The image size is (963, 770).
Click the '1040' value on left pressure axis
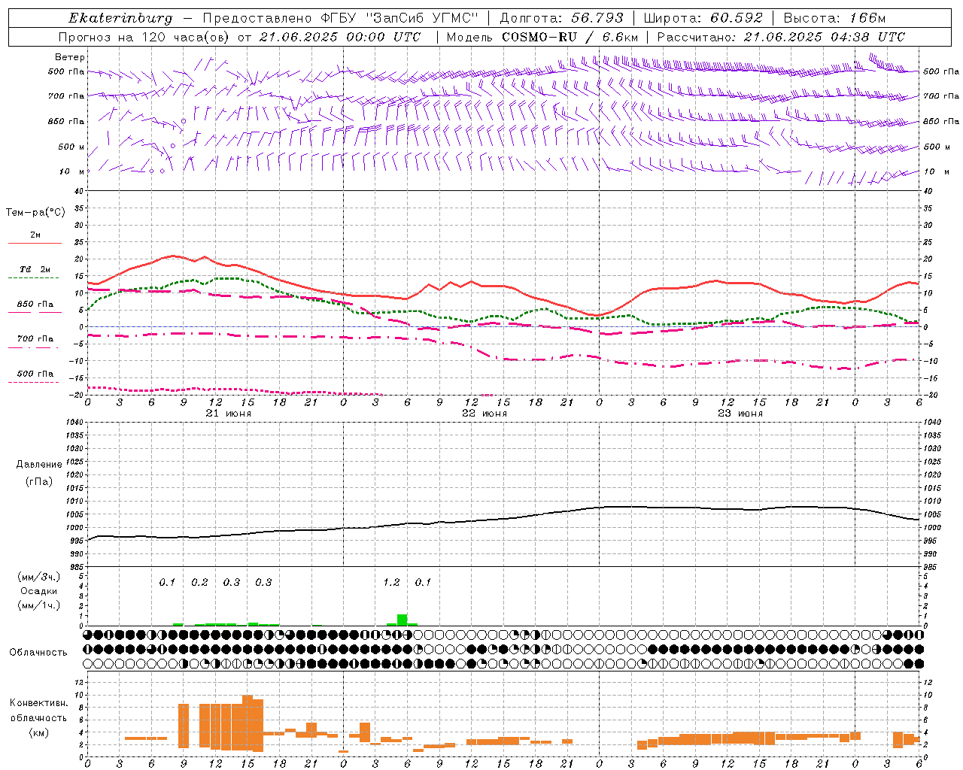coord(74,423)
